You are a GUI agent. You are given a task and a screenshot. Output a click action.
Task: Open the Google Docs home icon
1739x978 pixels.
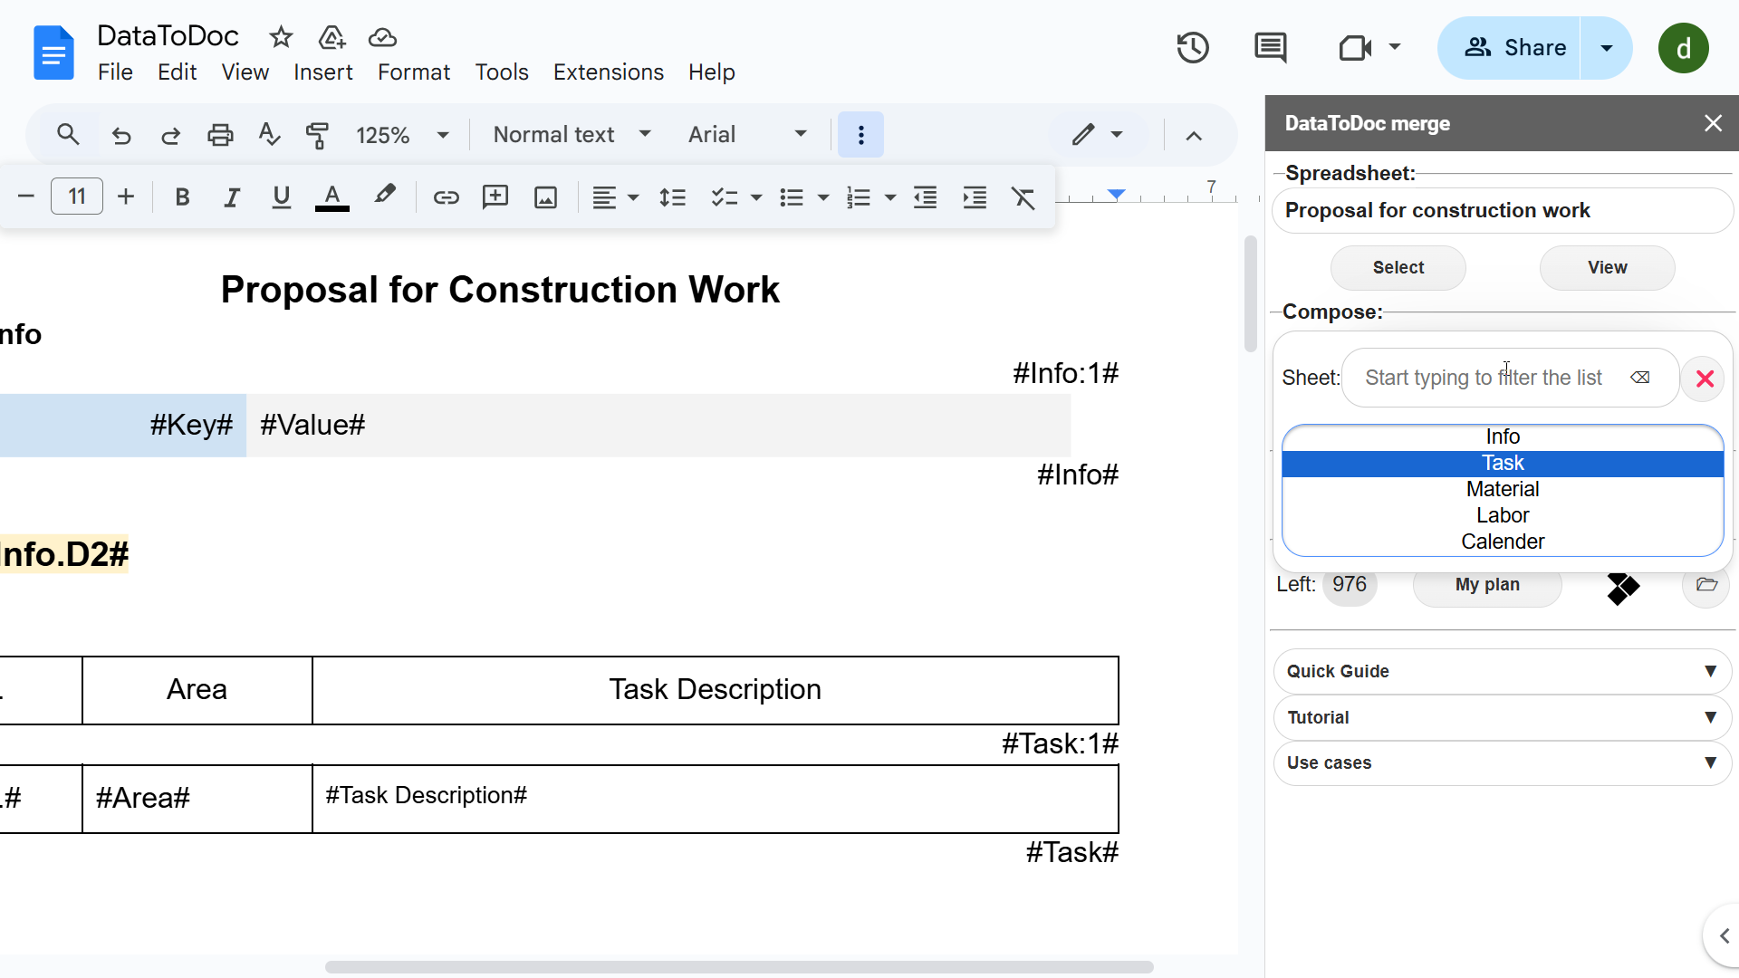point(53,53)
